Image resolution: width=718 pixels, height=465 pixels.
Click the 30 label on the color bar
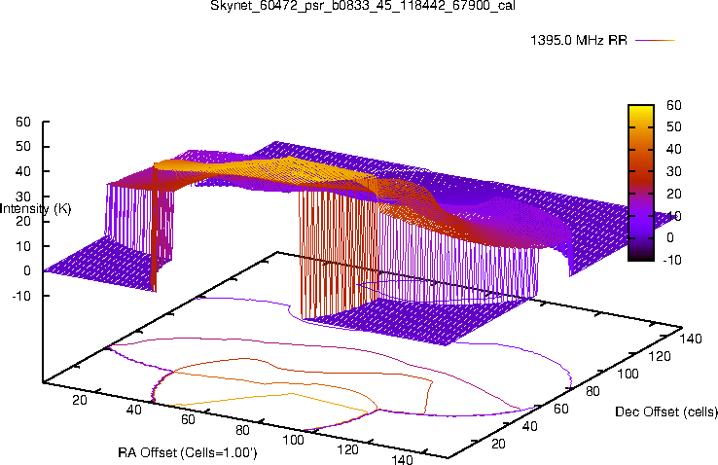tap(674, 171)
